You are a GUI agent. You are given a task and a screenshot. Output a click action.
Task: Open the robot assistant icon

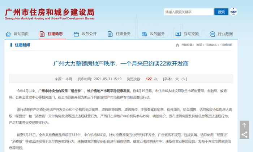pyautogui.click(x=233, y=12)
